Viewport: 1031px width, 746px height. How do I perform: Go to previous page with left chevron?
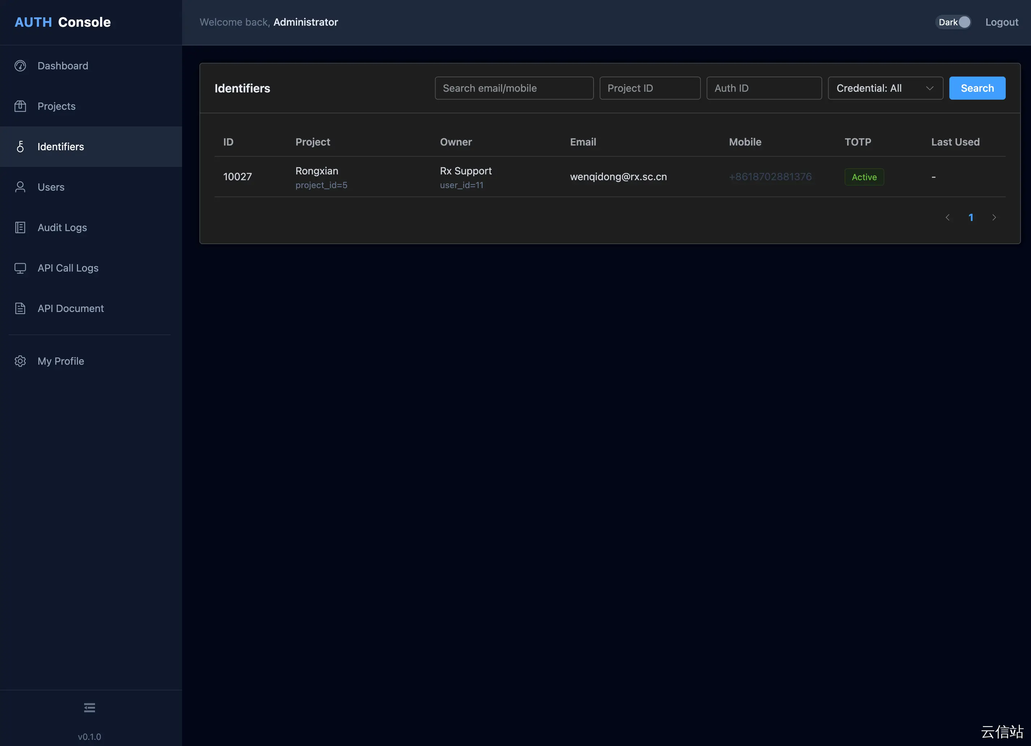(947, 218)
